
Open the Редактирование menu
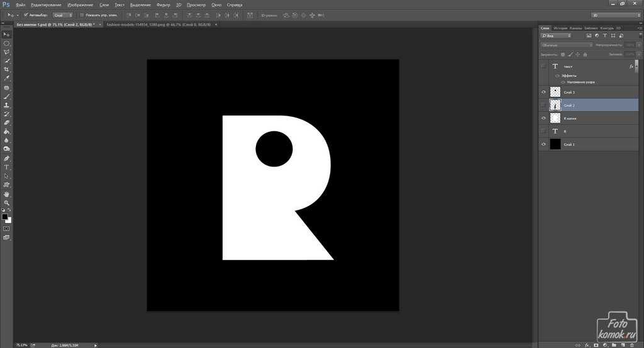[x=46, y=5]
